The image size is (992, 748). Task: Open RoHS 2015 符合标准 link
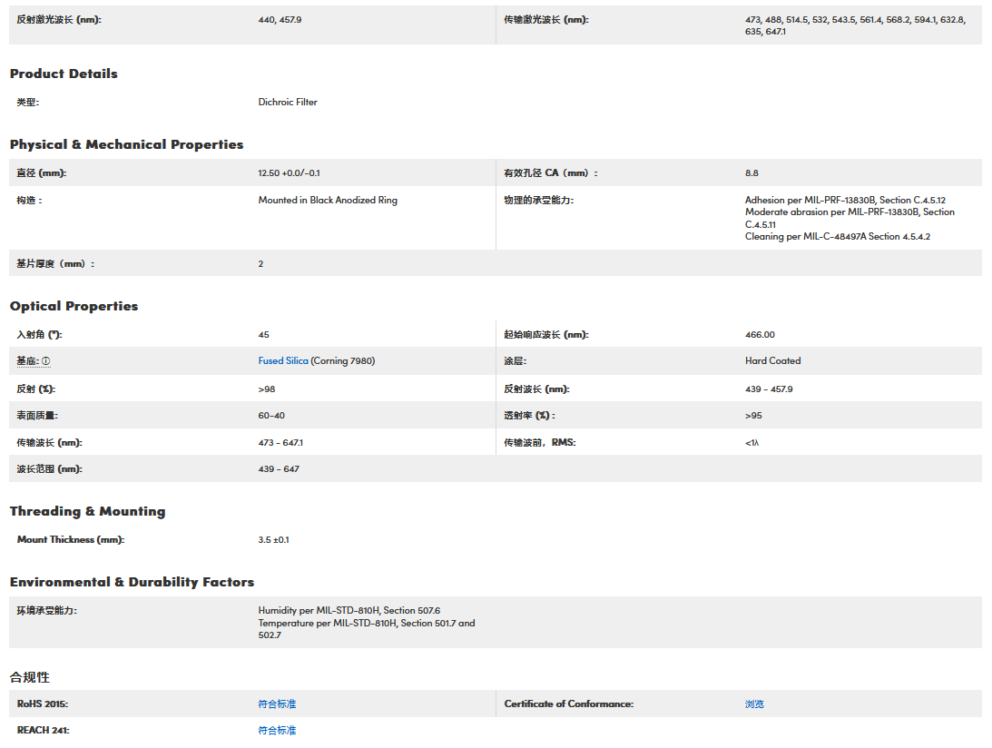(x=277, y=704)
